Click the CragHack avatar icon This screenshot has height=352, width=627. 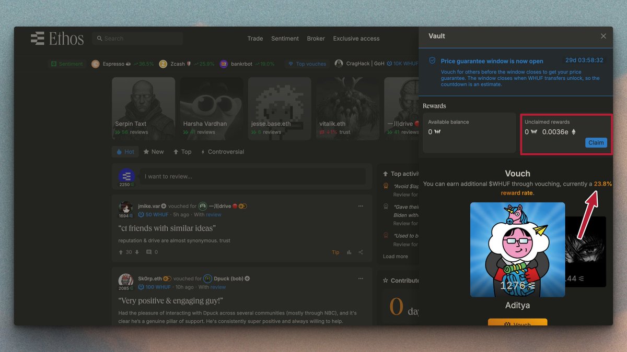[339, 64]
